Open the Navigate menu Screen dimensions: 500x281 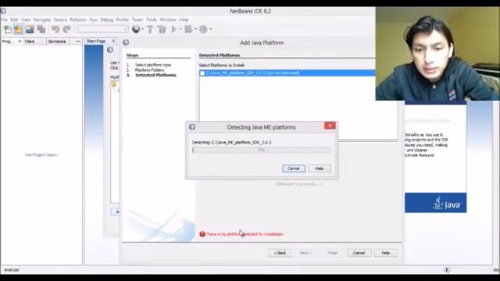[x=42, y=20]
